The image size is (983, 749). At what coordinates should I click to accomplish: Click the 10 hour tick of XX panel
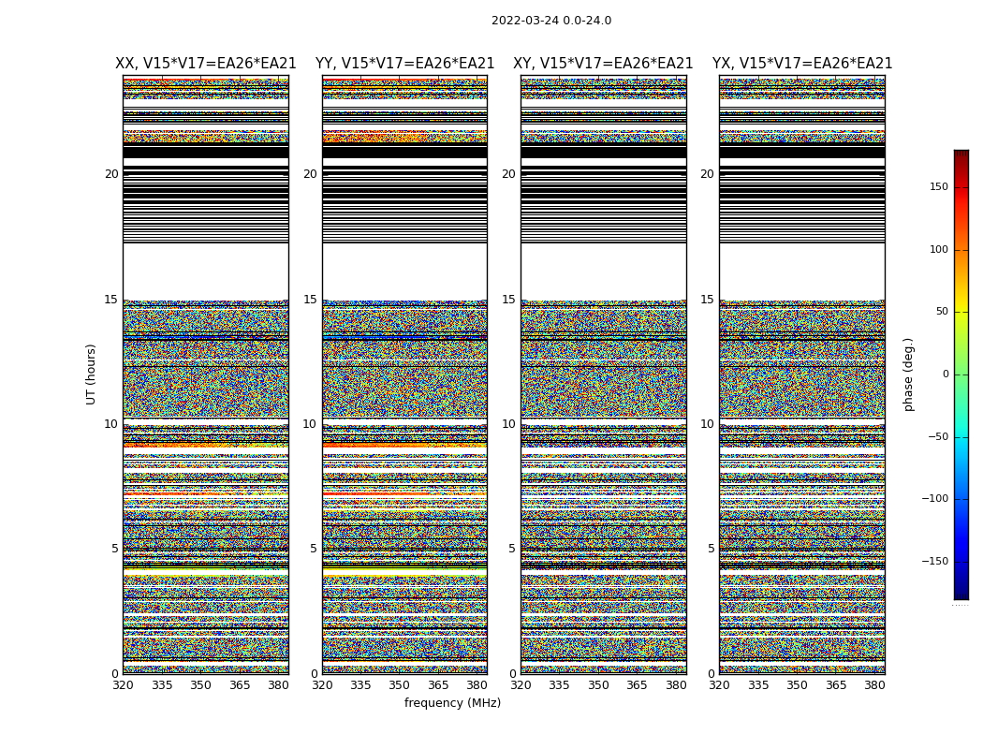tap(111, 424)
